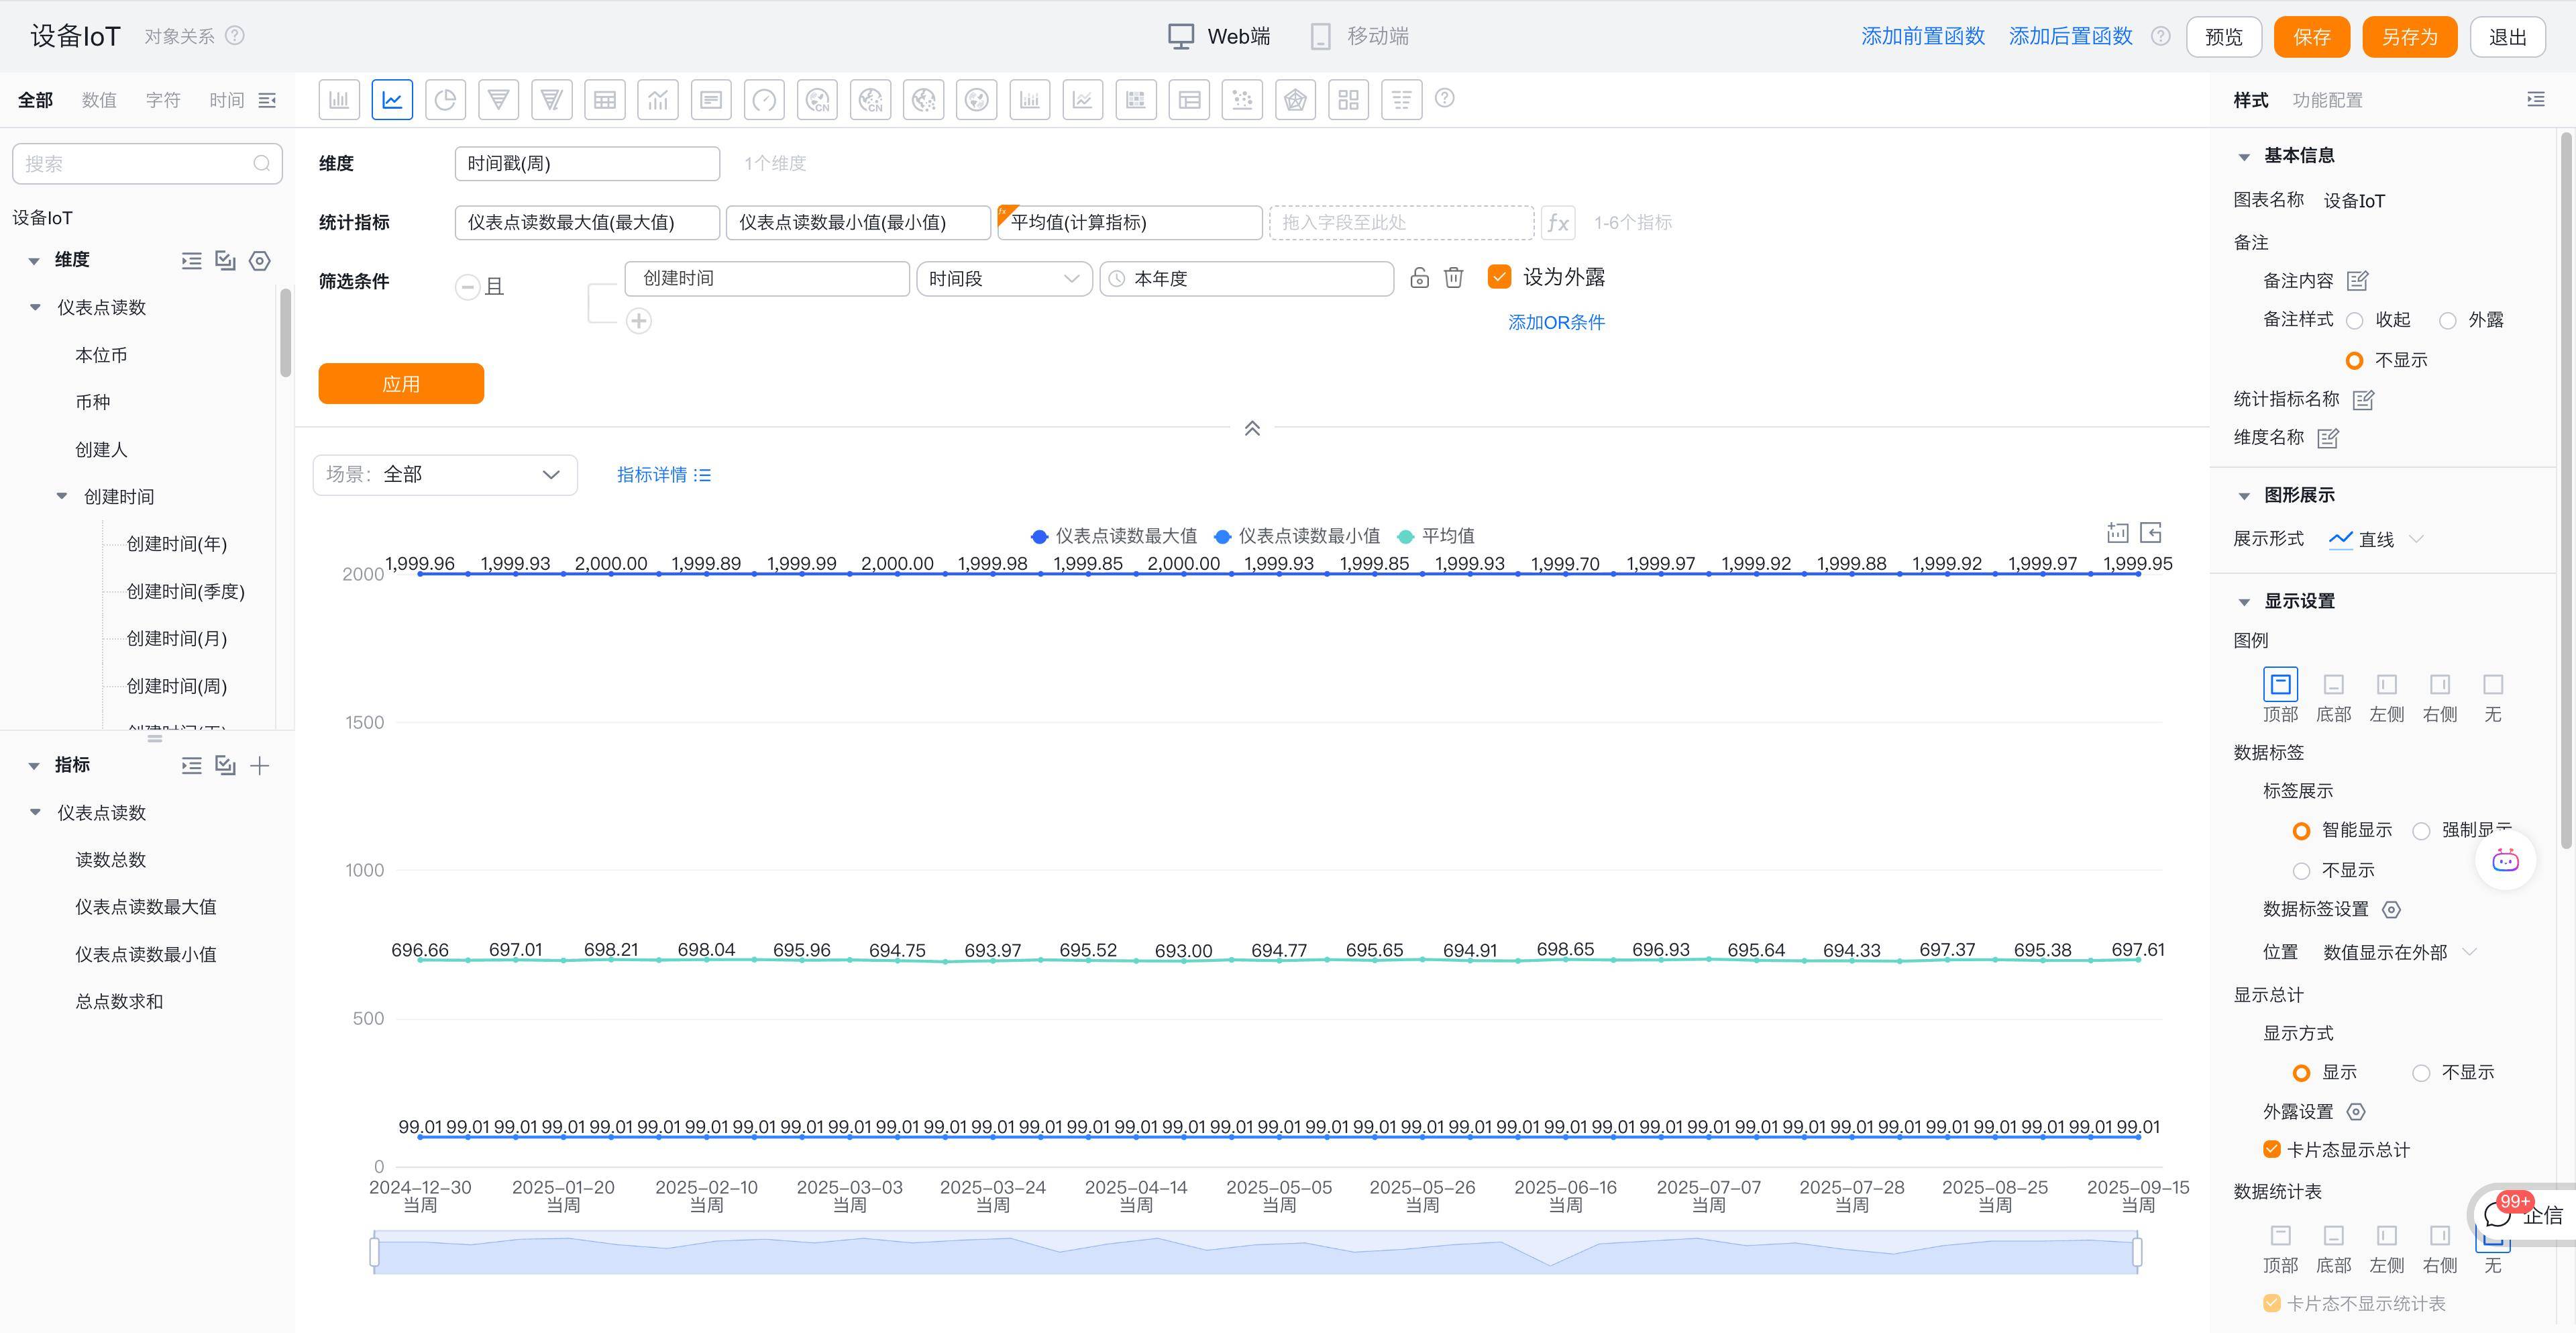This screenshot has height=1333, width=2576.
Task: Choose the scatter plot chart icon
Action: [x=1242, y=100]
